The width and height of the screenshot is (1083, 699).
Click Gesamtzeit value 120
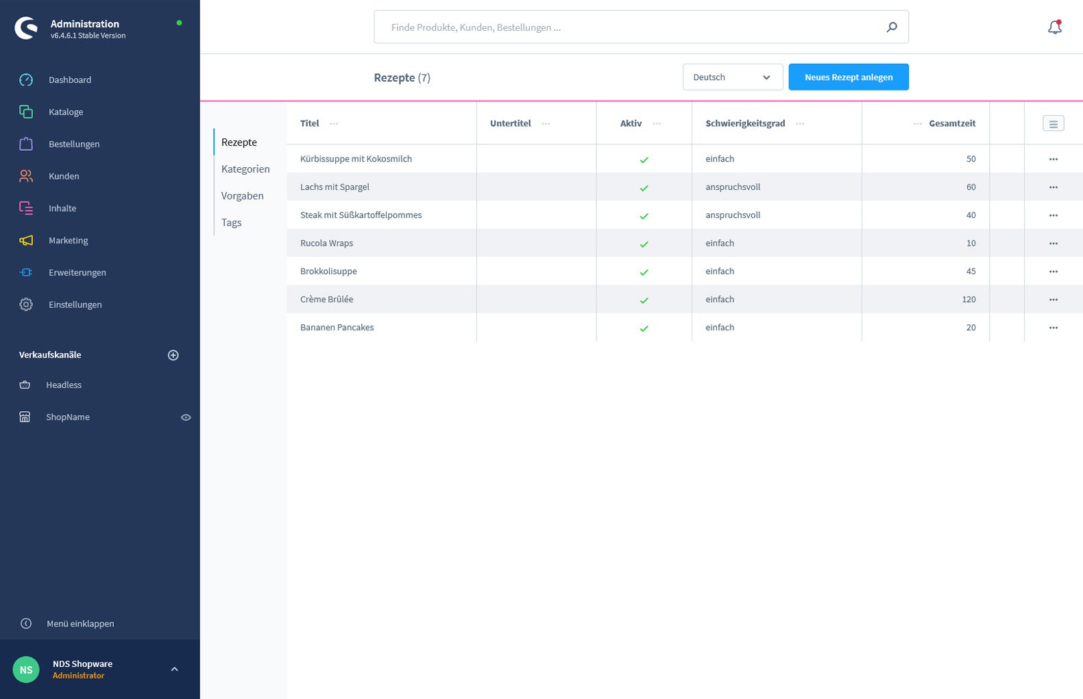(x=969, y=299)
